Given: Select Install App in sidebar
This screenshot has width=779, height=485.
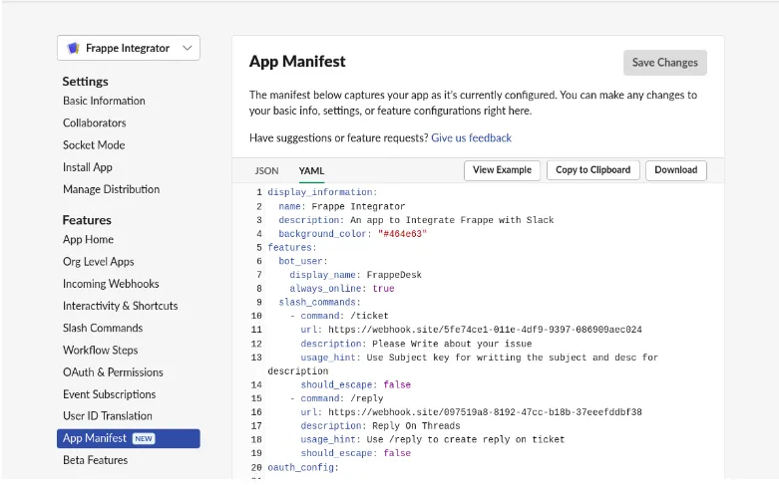Looking at the screenshot, I should tap(88, 167).
